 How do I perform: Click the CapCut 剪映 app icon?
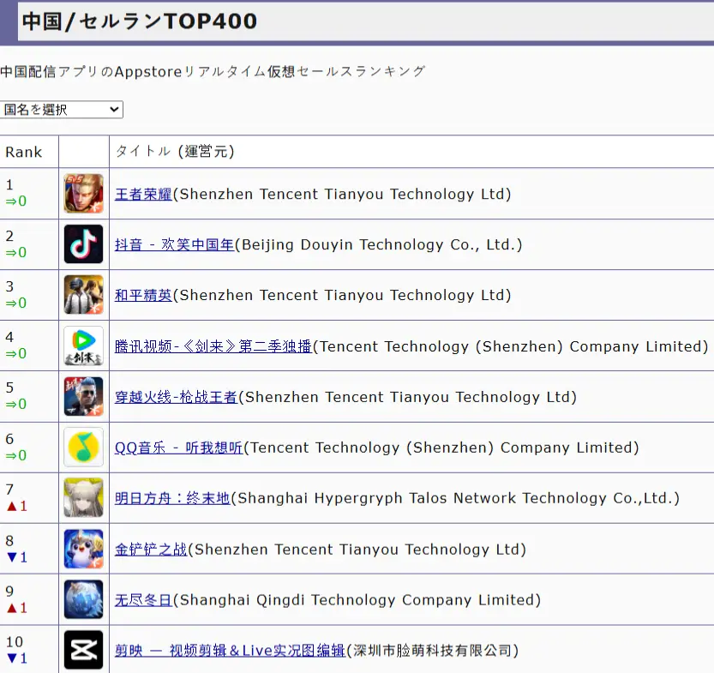click(83, 650)
